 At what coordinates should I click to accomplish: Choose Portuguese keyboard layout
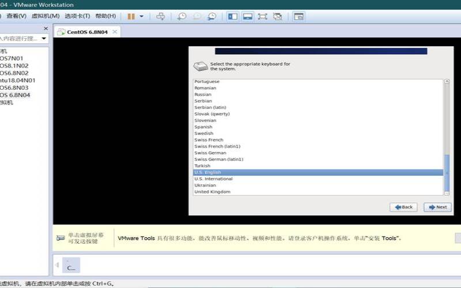[x=318, y=81]
